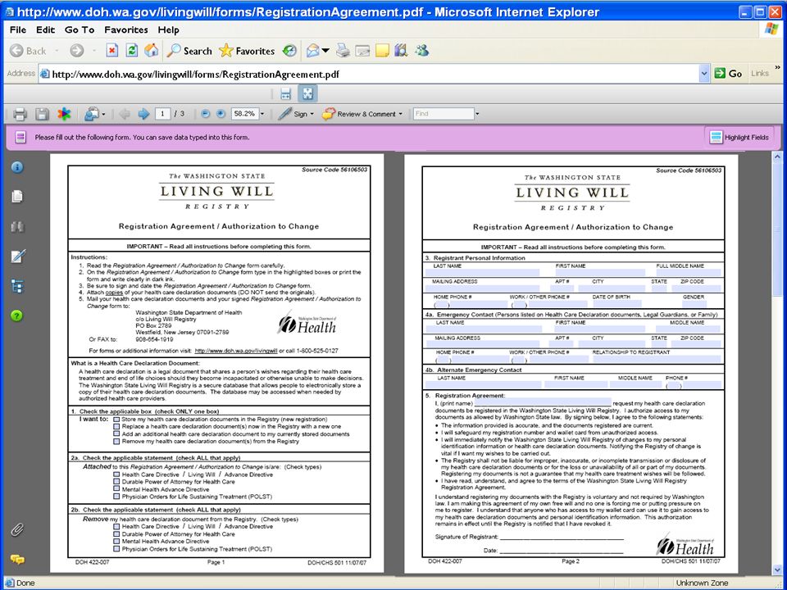787x590 pixels.
Task: Click the page number input box
Action: (x=162, y=114)
